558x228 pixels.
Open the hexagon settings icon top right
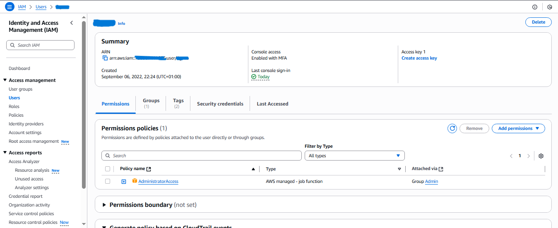(550, 7)
